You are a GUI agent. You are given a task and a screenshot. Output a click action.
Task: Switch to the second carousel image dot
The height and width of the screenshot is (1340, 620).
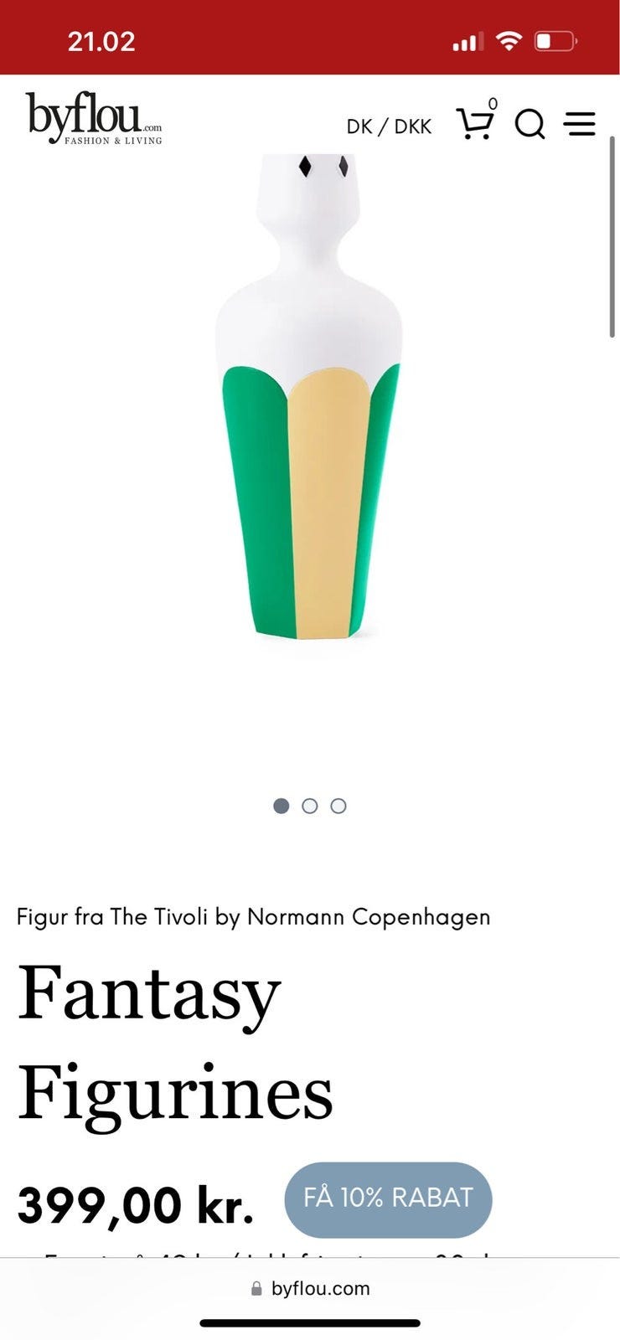click(x=310, y=806)
